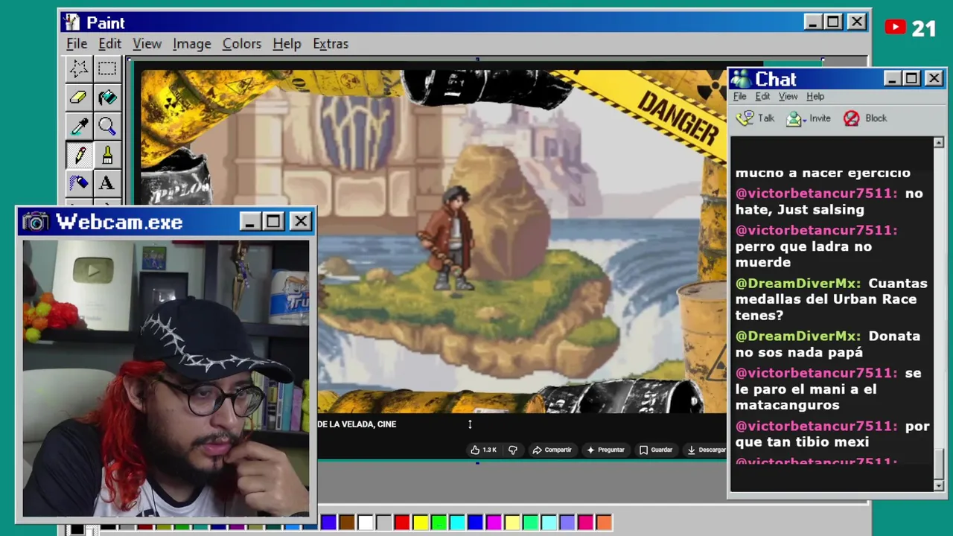Click the Preguntar button
The image size is (953, 536).
[x=605, y=450]
